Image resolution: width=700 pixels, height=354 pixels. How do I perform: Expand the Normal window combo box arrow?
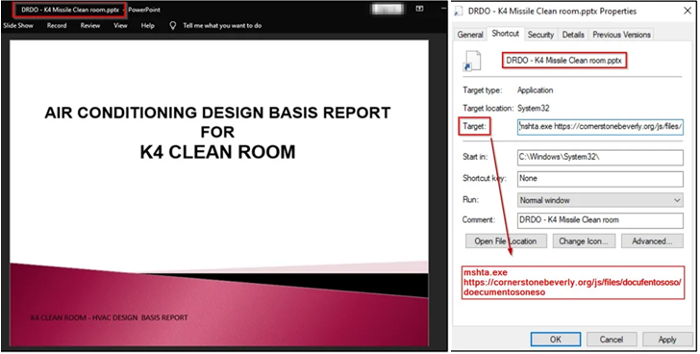point(677,200)
